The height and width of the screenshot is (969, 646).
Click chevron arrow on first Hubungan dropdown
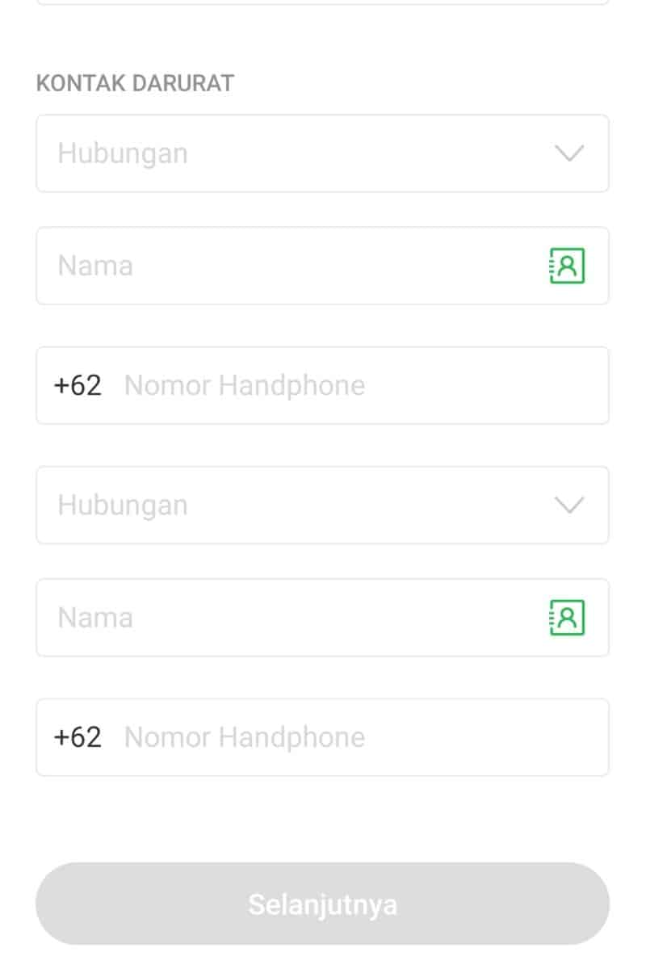(569, 153)
